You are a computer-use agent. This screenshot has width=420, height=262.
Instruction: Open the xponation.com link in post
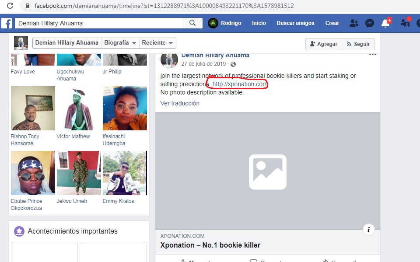239,84
